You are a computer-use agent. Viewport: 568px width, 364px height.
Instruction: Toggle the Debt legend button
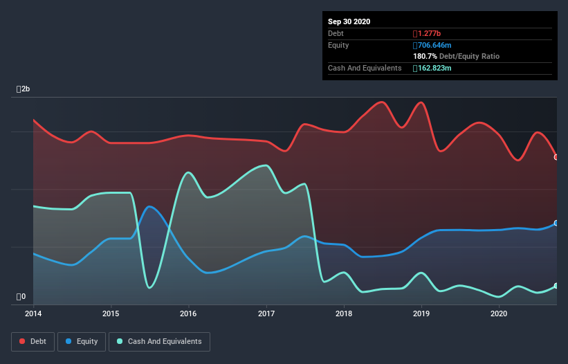(x=33, y=342)
